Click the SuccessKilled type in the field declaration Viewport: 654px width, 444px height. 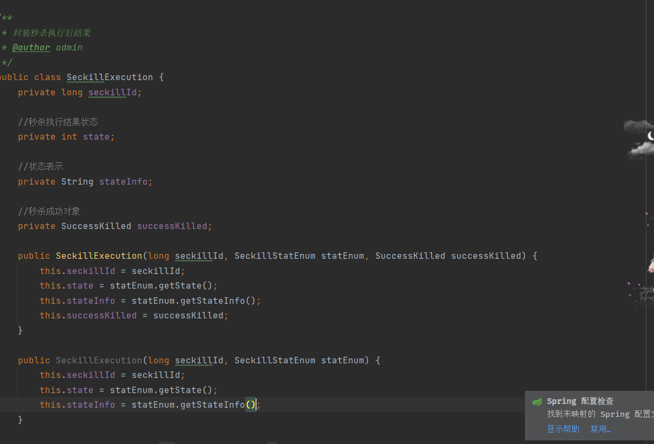pyautogui.click(x=96, y=226)
